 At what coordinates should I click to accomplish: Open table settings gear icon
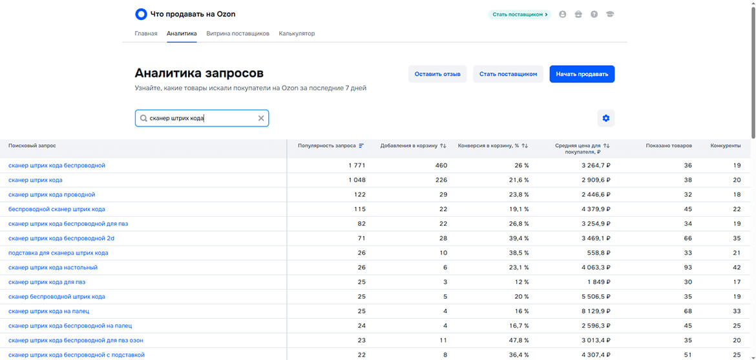point(606,119)
